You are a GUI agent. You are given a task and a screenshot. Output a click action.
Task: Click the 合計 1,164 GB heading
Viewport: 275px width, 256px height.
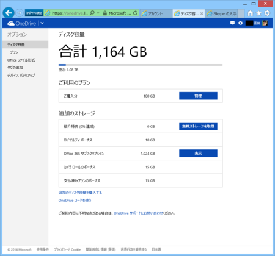(x=103, y=51)
